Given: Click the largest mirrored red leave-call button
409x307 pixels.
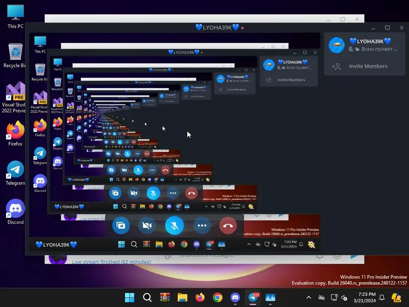Looking at the screenshot, I should pyautogui.click(x=228, y=225).
